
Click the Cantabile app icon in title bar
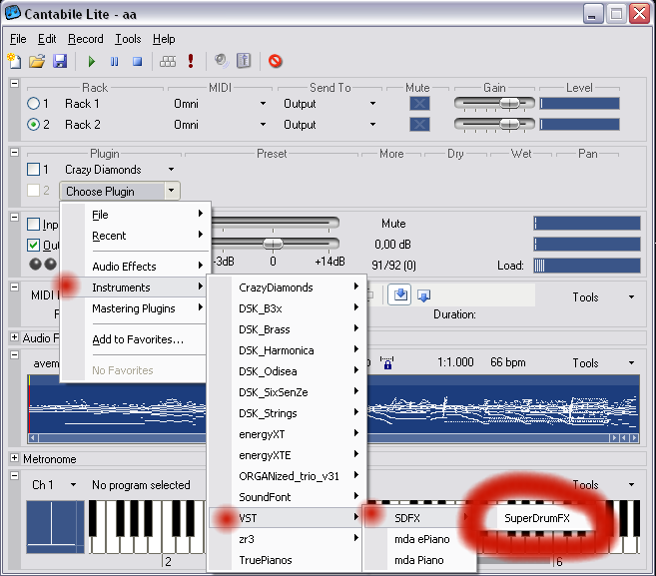click(13, 13)
